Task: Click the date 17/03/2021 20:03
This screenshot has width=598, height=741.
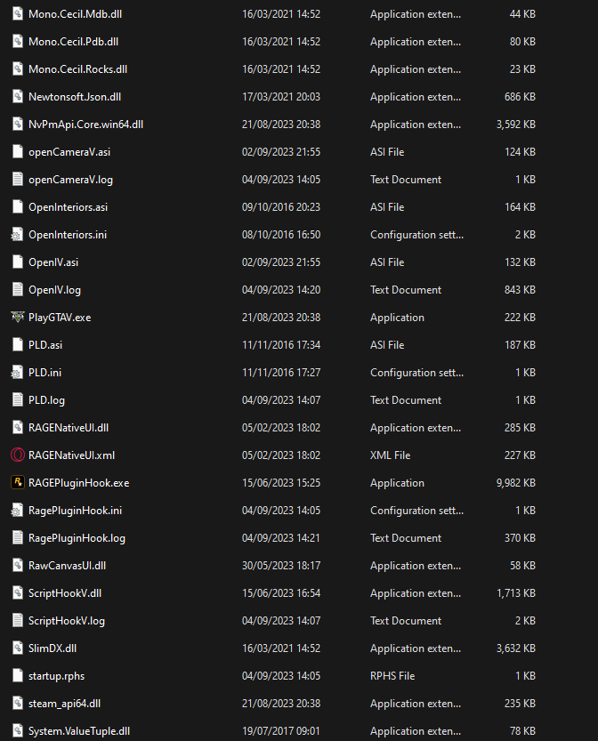Action: [x=281, y=97]
